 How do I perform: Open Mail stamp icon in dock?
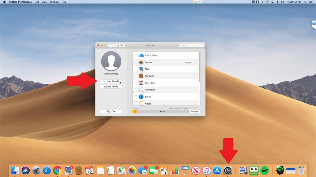68,171
